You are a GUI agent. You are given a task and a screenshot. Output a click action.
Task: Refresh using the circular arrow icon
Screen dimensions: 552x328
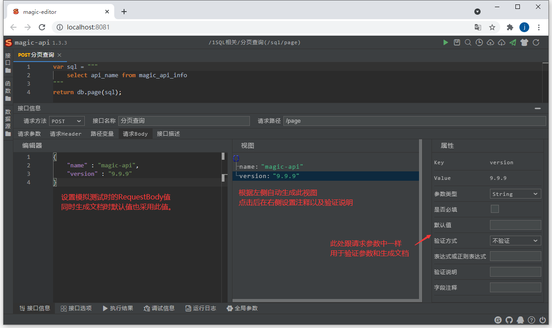tap(536, 42)
